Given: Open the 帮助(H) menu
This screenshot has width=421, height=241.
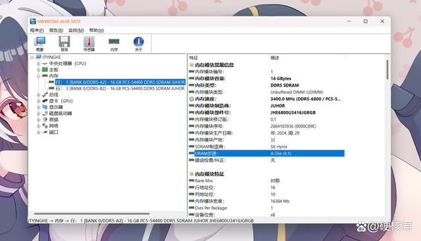Looking at the screenshot, I should pyautogui.click(x=97, y=30).
